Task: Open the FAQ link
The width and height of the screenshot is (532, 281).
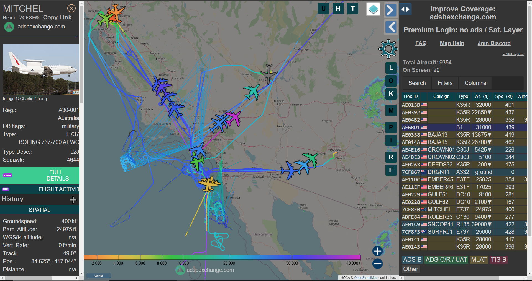Action: coord(421,43)
